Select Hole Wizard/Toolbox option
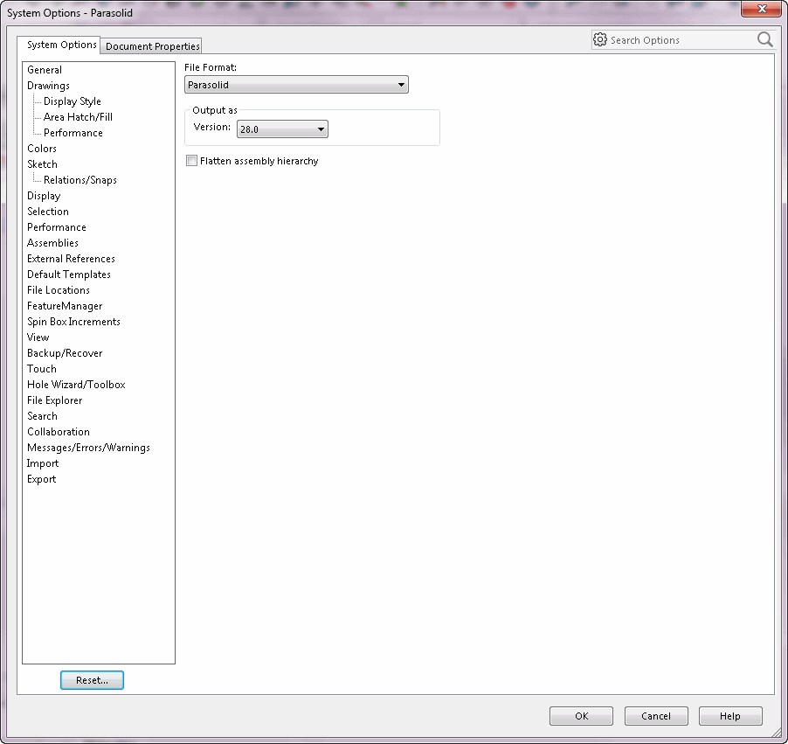788x744 pixels. pos(76,385)
